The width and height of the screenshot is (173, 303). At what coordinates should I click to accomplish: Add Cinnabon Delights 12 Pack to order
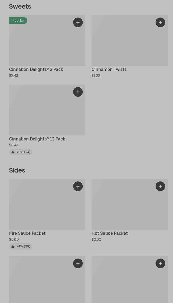tap(78, 92)
